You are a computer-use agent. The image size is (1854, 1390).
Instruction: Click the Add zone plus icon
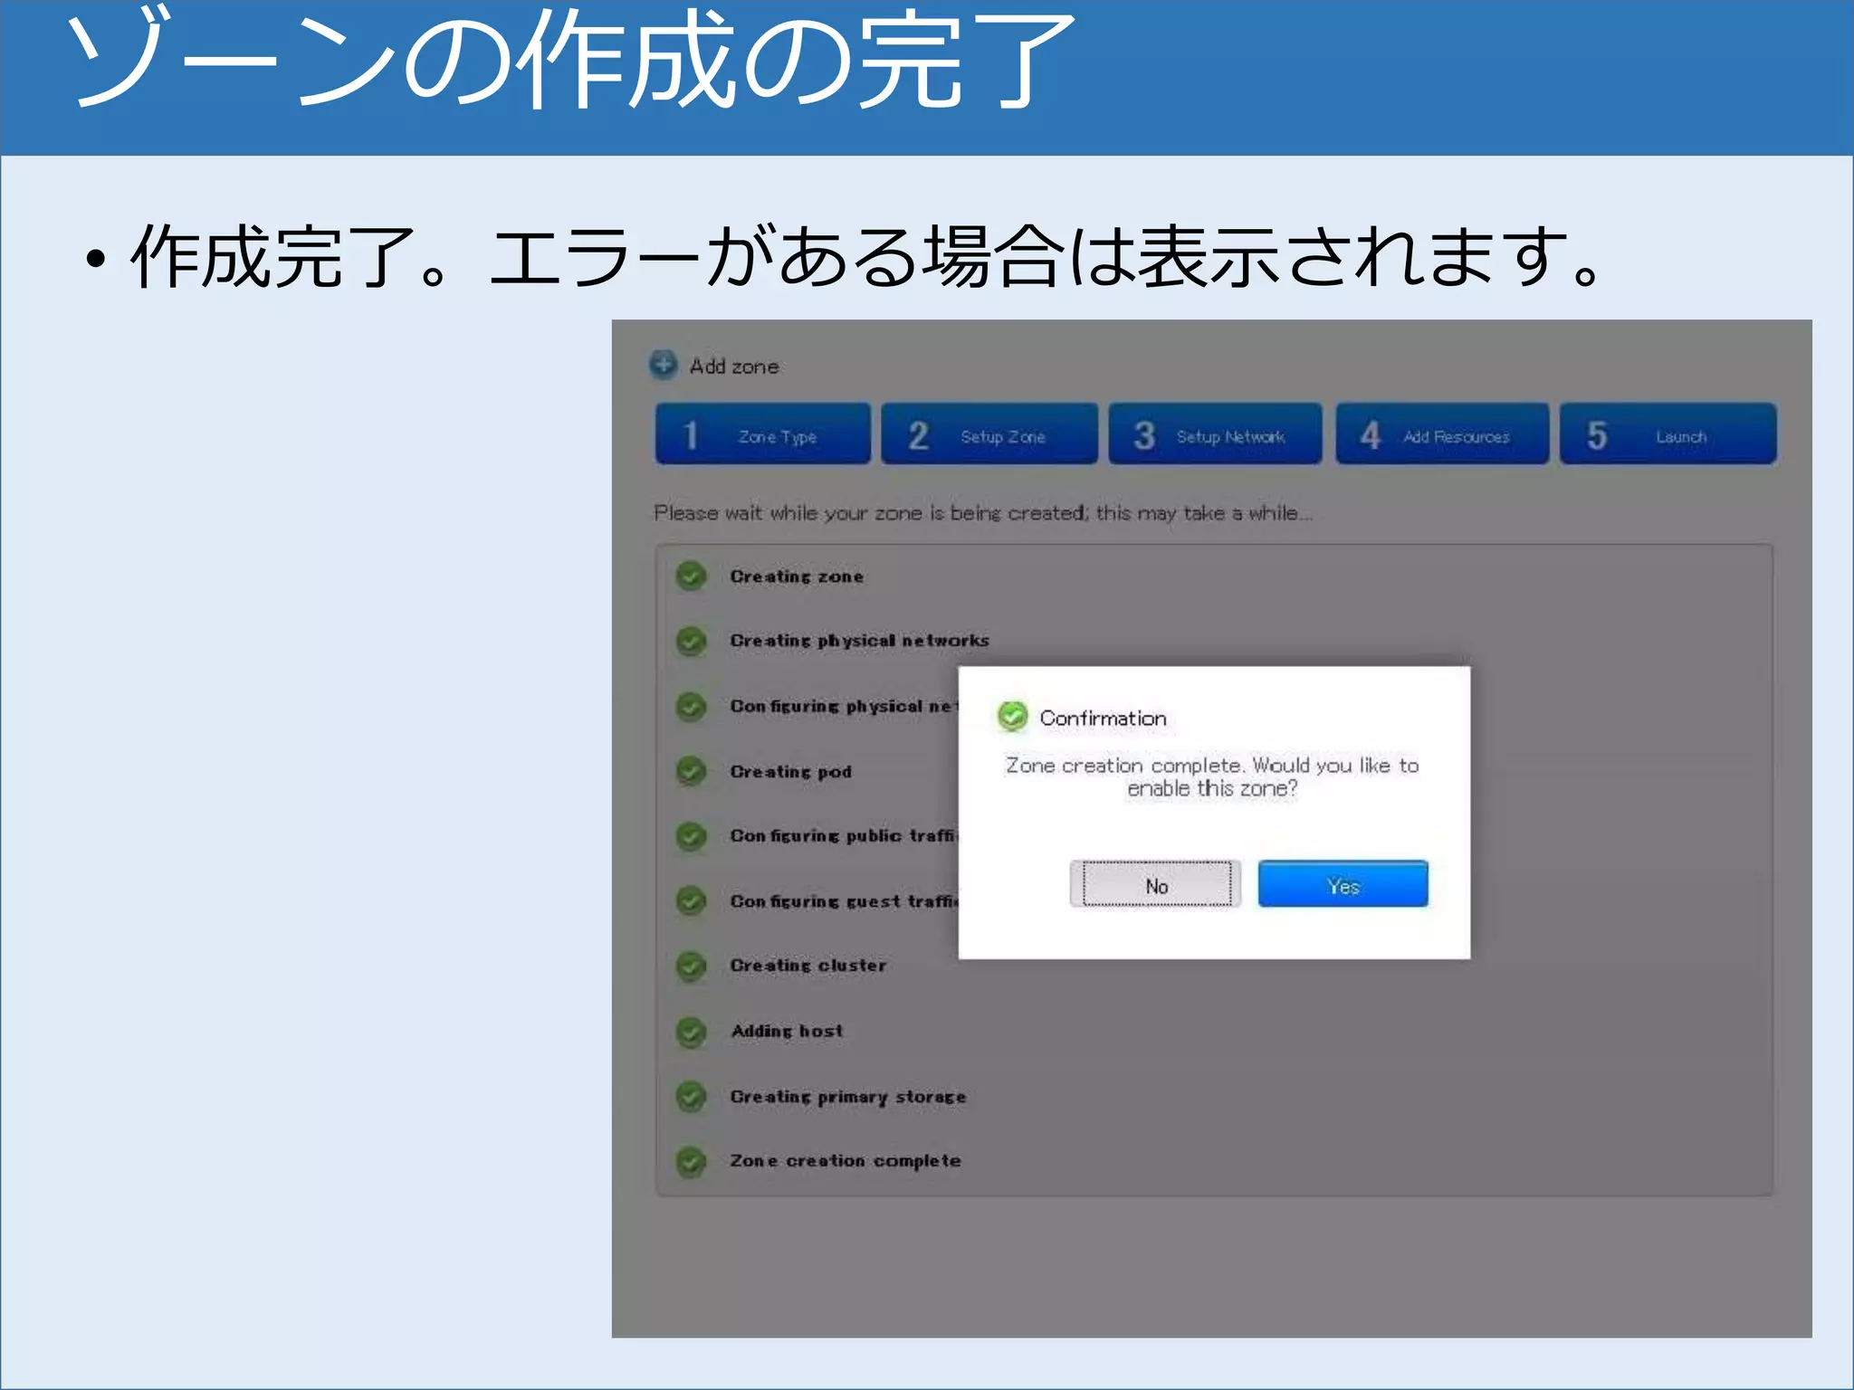(x=663, y=365)
